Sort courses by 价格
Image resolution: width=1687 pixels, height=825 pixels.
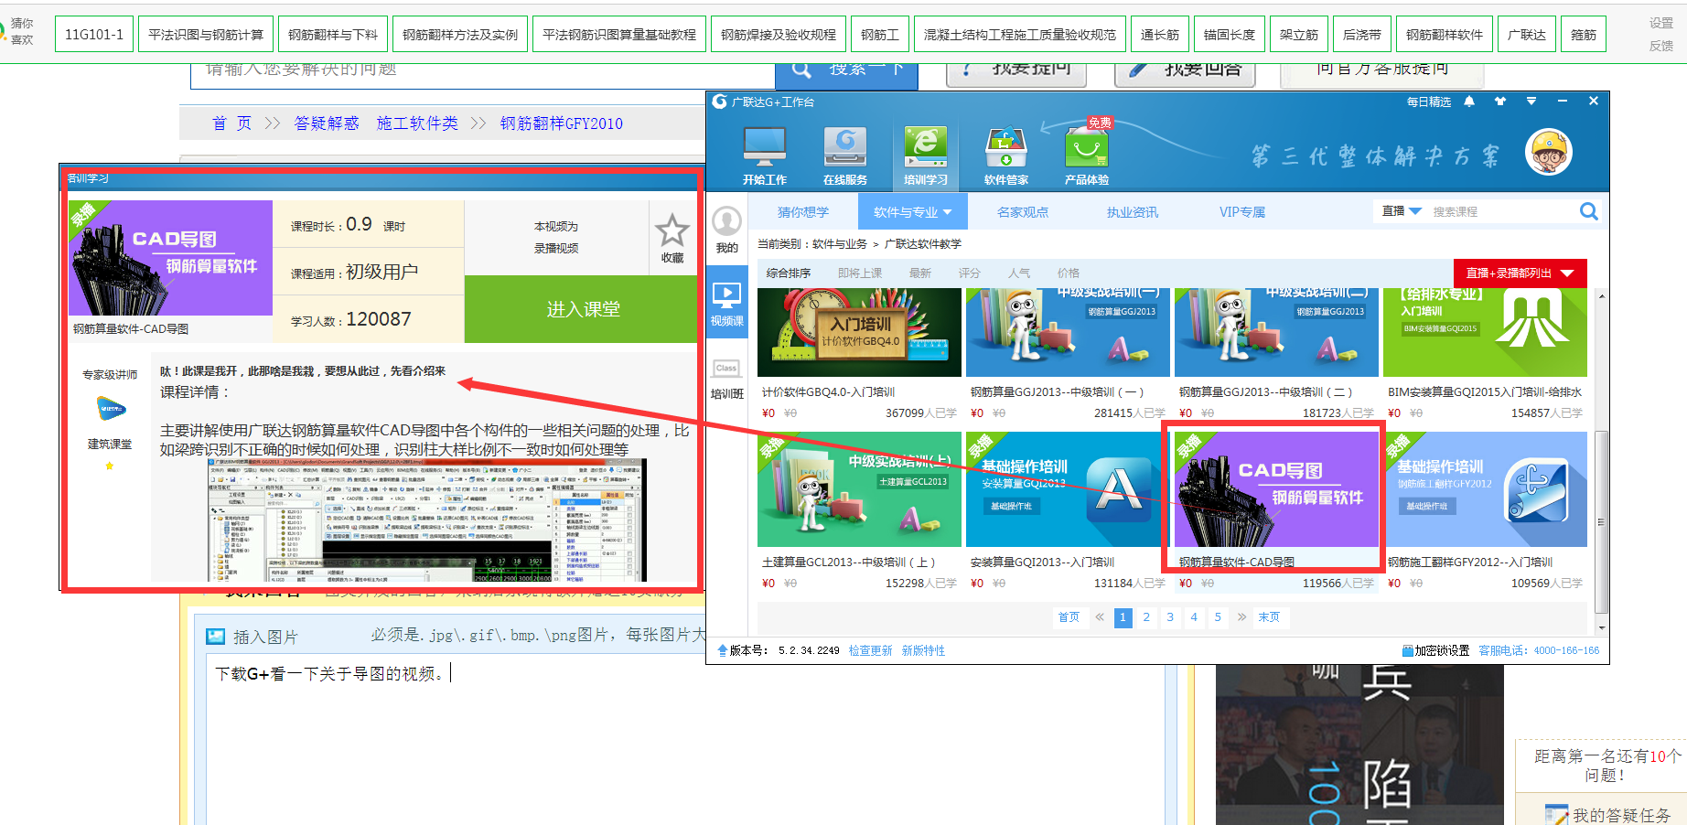click(x=1069, y=273)
